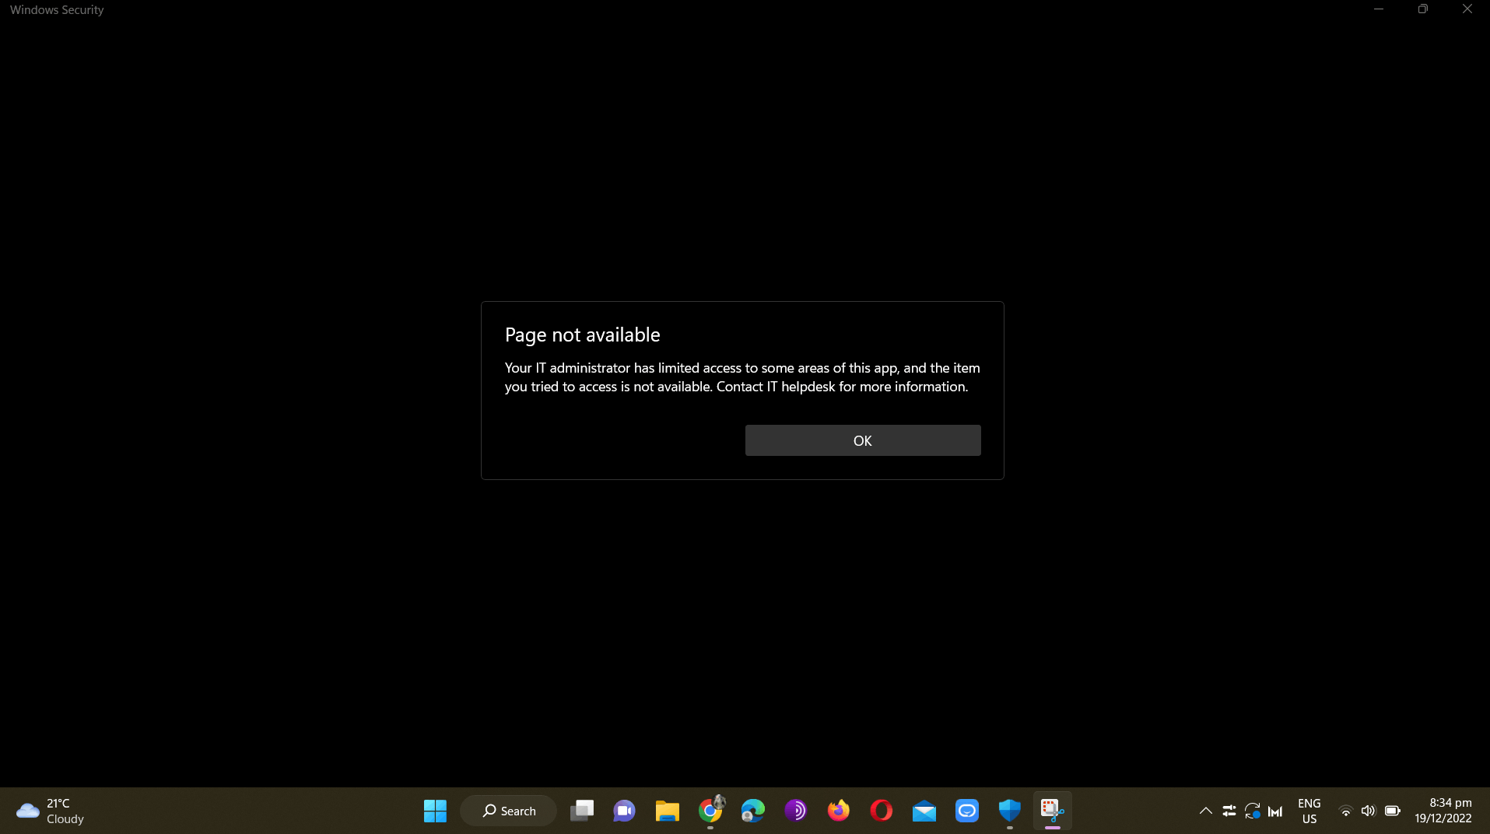Open the Mail app from taskbar
Image resolution: width=1490 pixels, height=834 pixels.
point(924,811)
